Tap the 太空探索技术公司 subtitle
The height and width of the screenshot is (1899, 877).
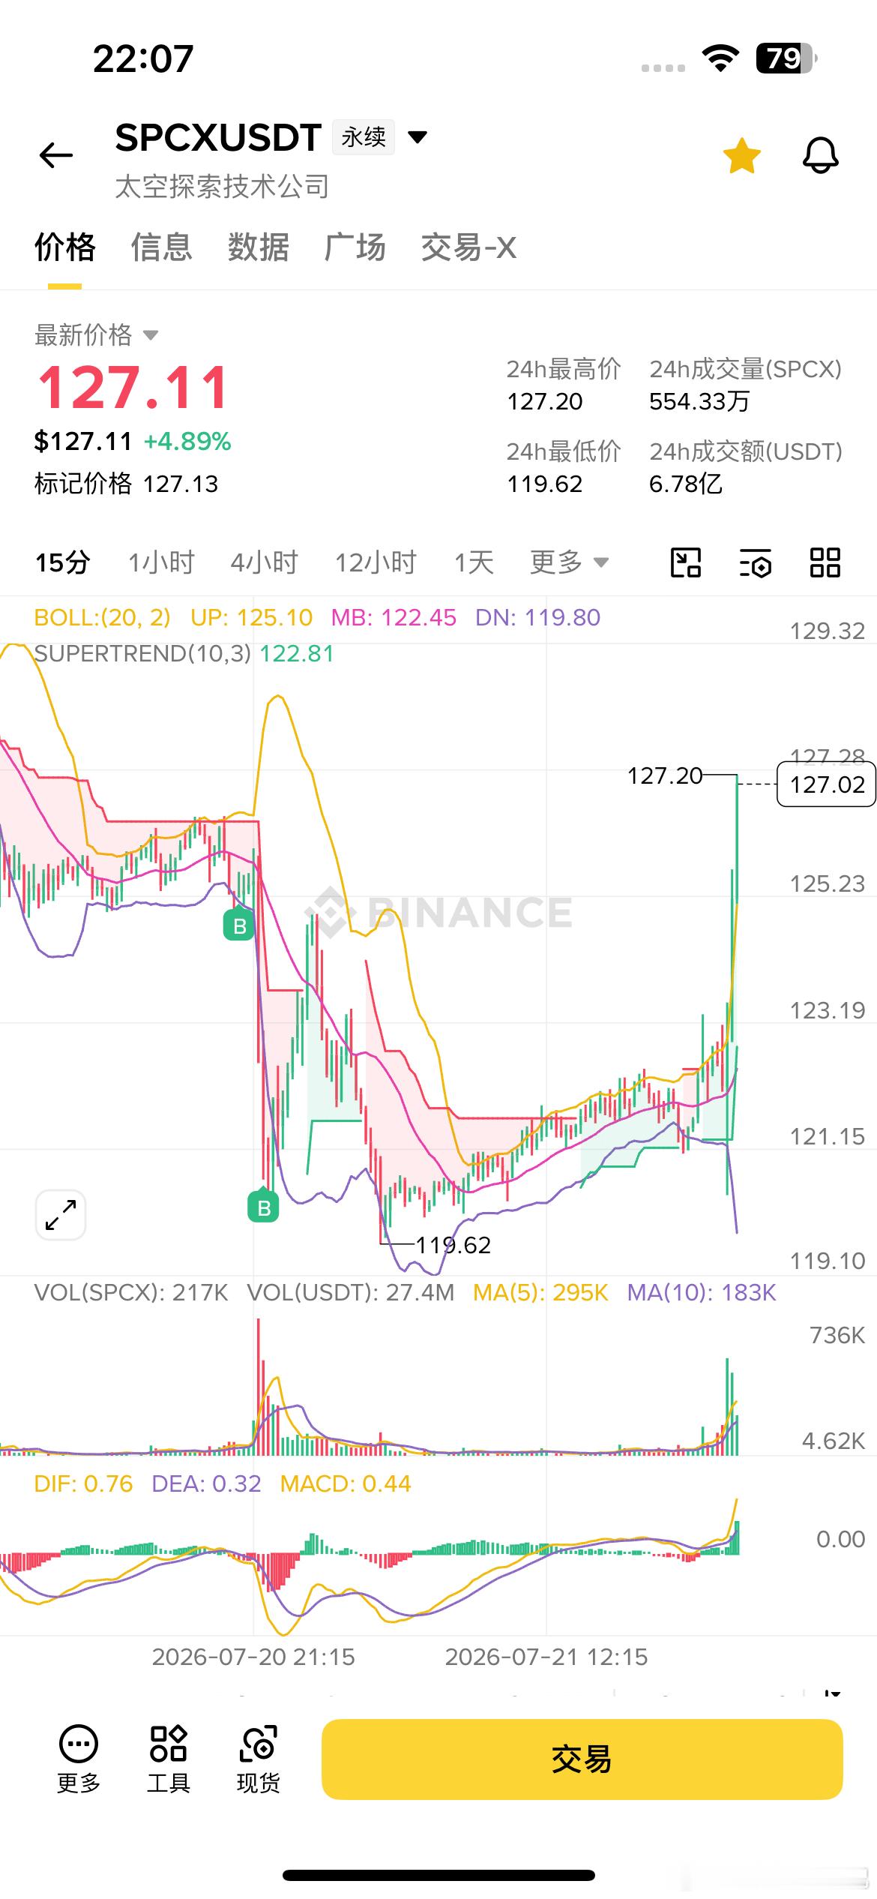223,186
